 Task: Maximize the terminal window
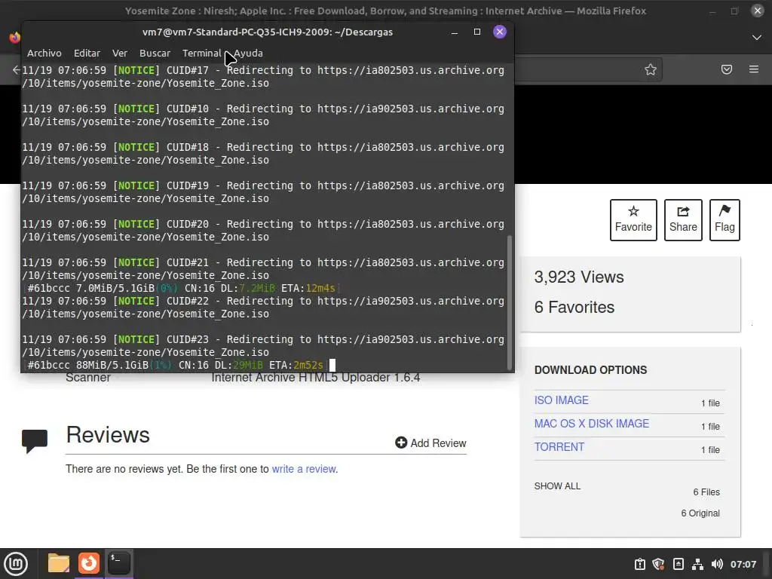pos(476,32)
